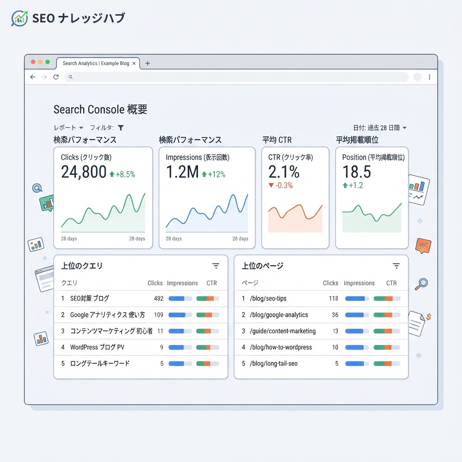The width and height of the screenshot is (462, 462).
Task: Click the round profile avatar
Action: click(417, 77)
